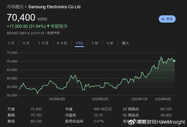This screenshot has width=187, height=127.
Task: Click the 市盈率 value 15.70
Action: pyautogui.click(x=98, y=115)
